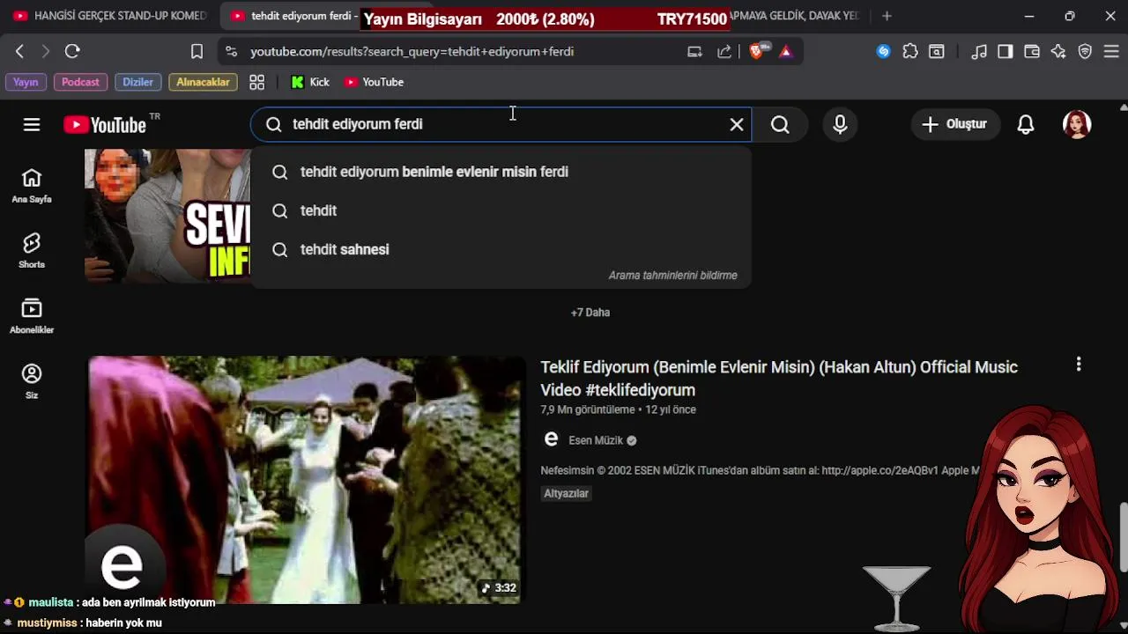Open the Oluştur create button
Image resolution: width=1128 pixels, height=634 pixels.
(x=955, y=124)
